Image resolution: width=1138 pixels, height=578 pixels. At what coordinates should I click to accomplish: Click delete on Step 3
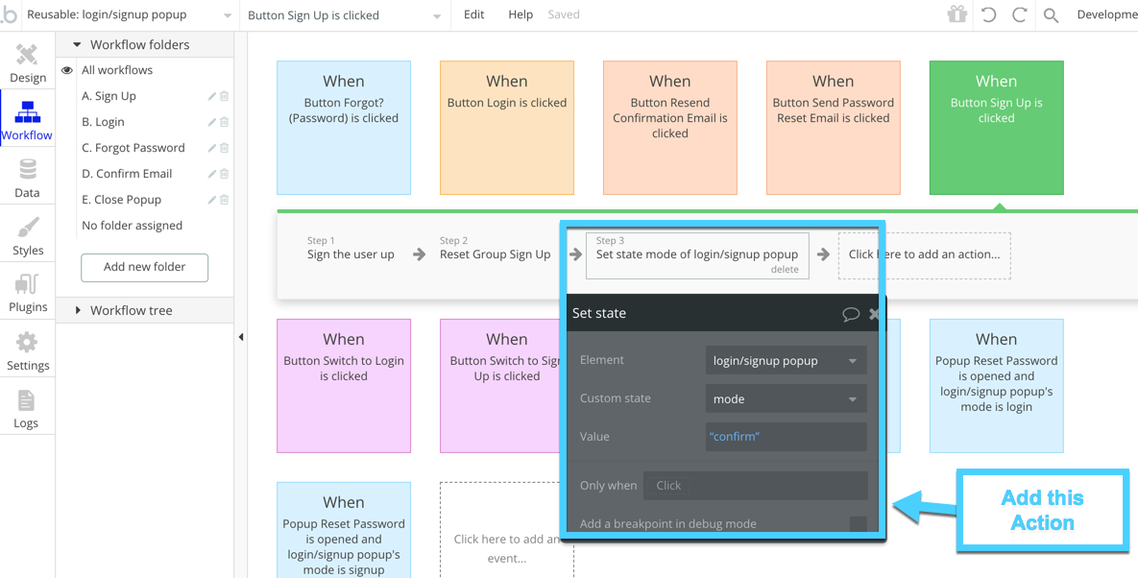(785, 270)
